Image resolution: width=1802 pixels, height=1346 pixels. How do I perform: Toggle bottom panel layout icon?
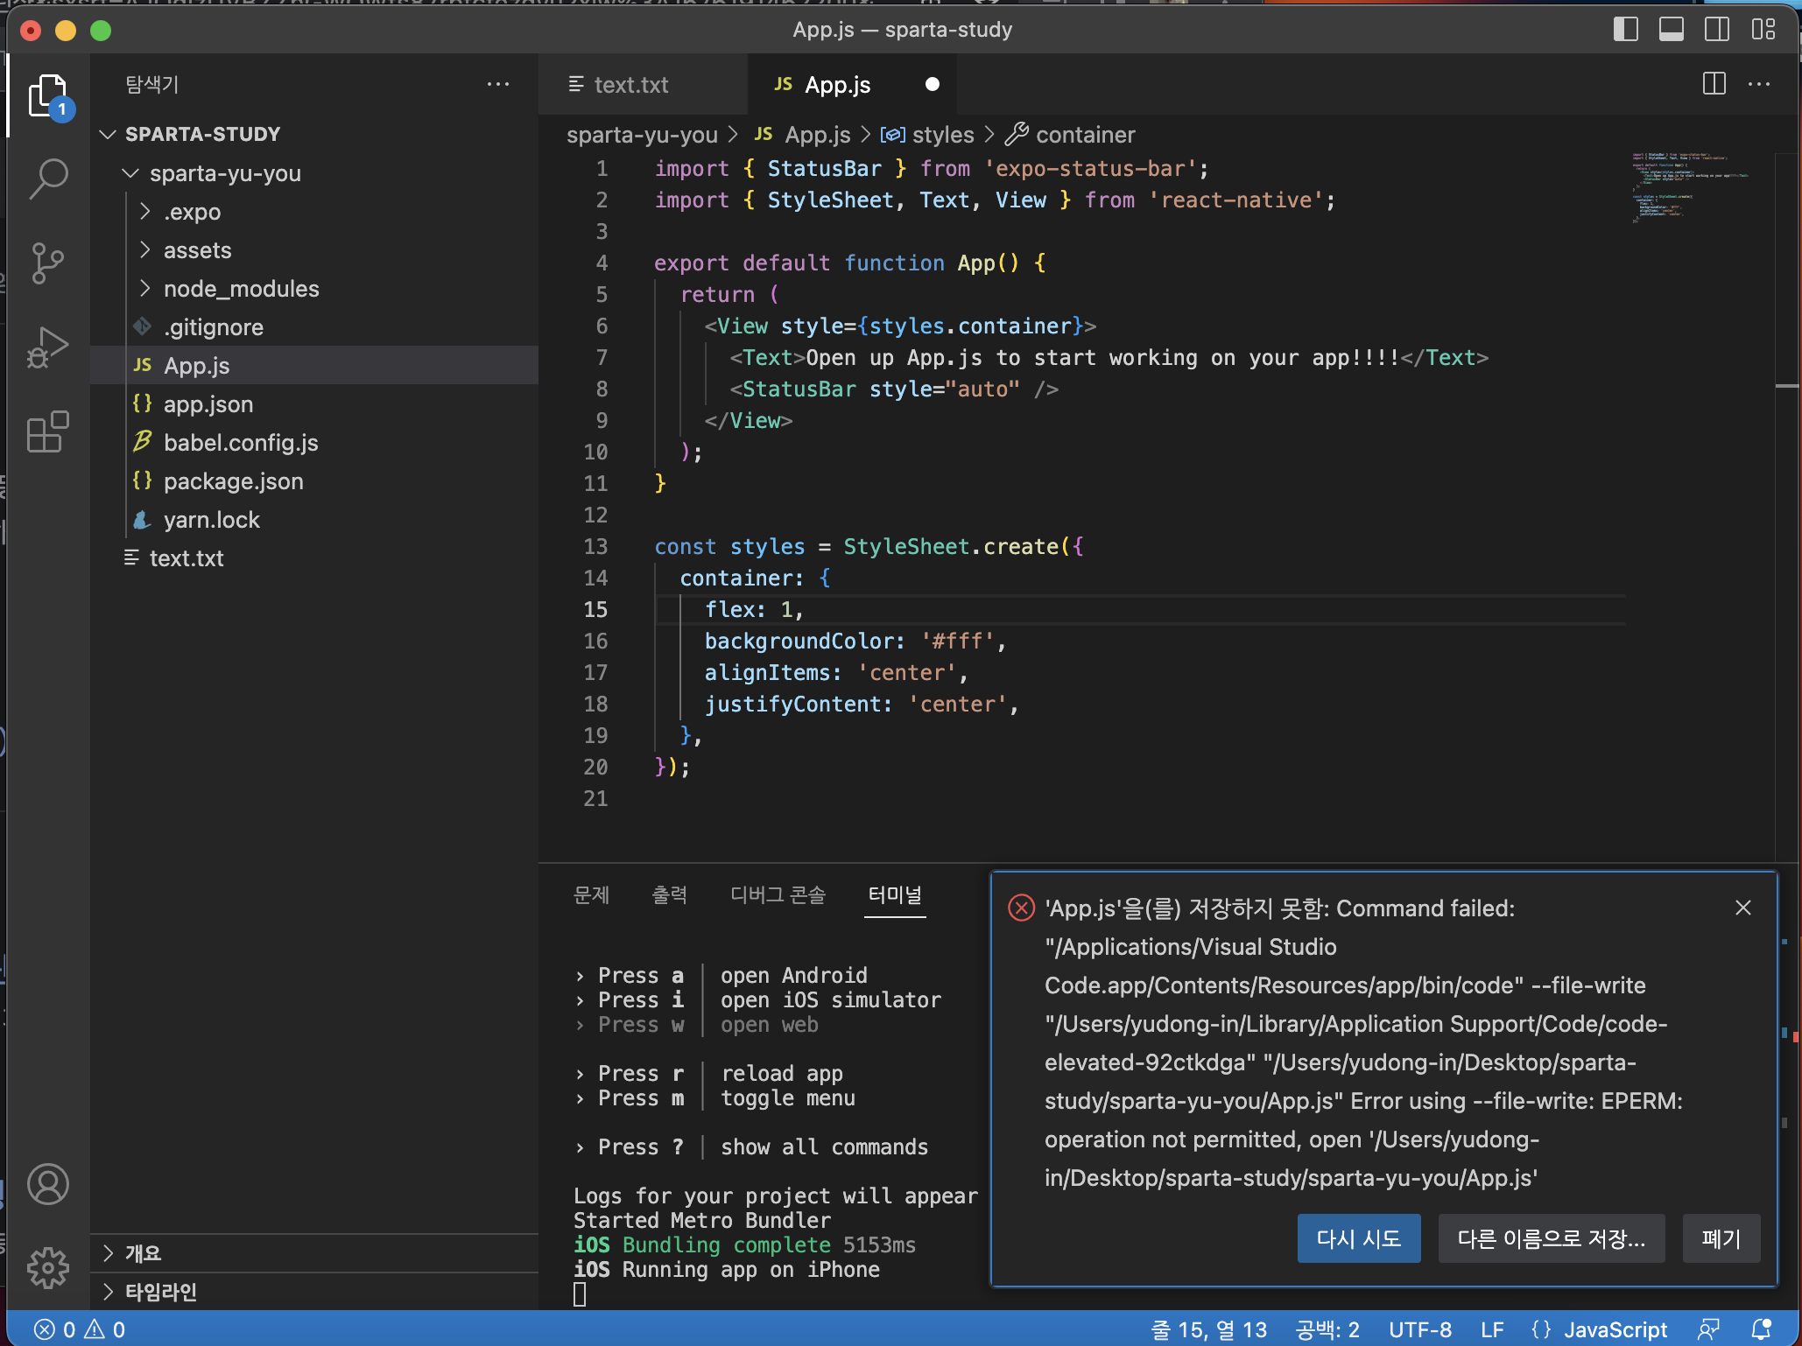pos(1671,30)
